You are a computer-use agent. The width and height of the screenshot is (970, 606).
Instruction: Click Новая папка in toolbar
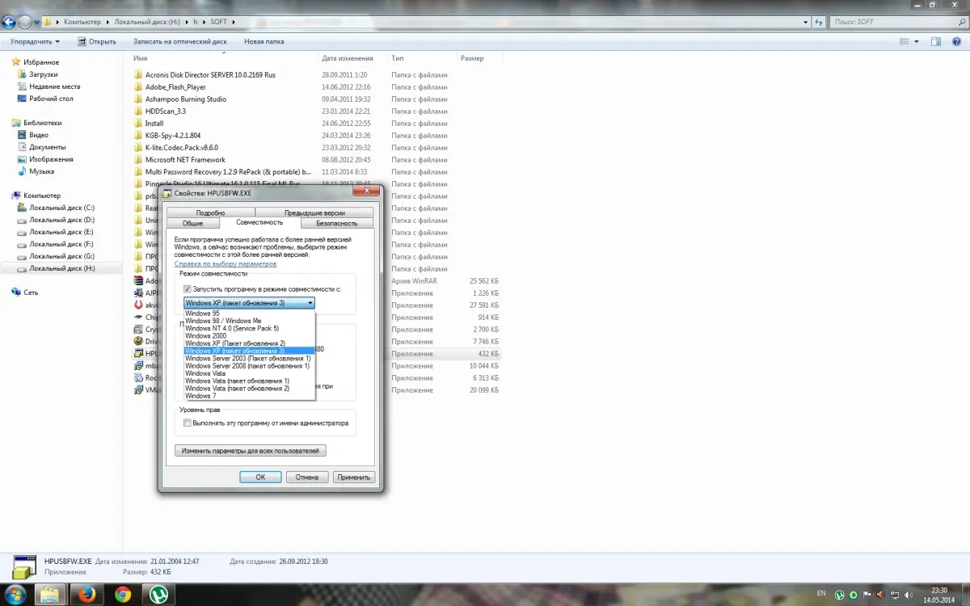264,41
